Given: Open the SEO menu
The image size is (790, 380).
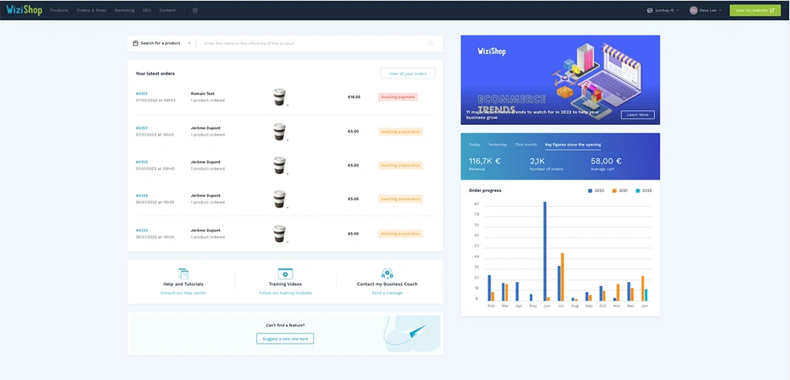Looking at the screenshot, I should coord(147,10).
